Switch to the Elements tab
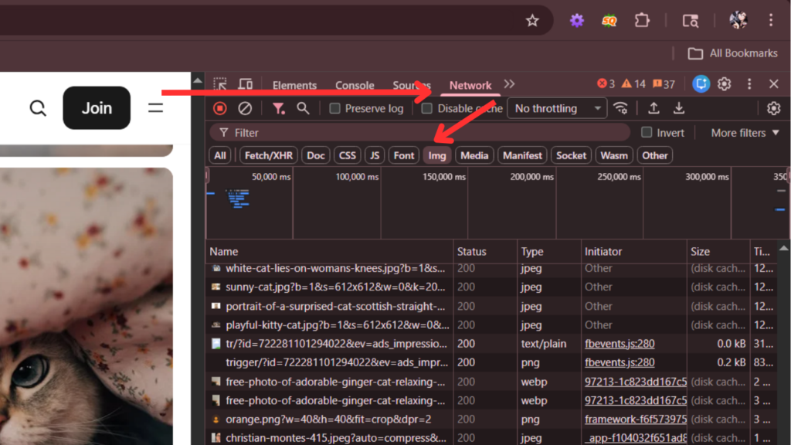The height and width of the screenshot is (445, 791). (294, 85)
